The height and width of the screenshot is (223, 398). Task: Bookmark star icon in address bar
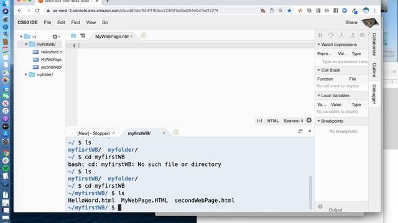289,11
